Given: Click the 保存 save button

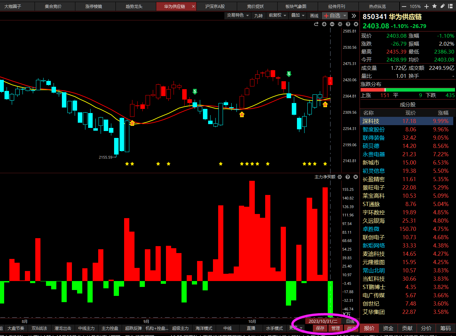Looking at the screenshot, I should click(x=320, y=328).
